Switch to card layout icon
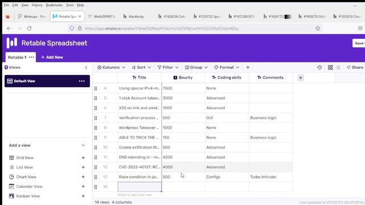 click(330, 67)
